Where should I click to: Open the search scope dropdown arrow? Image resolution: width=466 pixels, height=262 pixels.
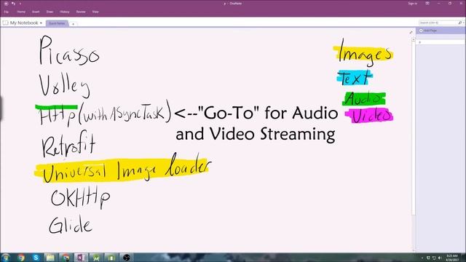463,23
